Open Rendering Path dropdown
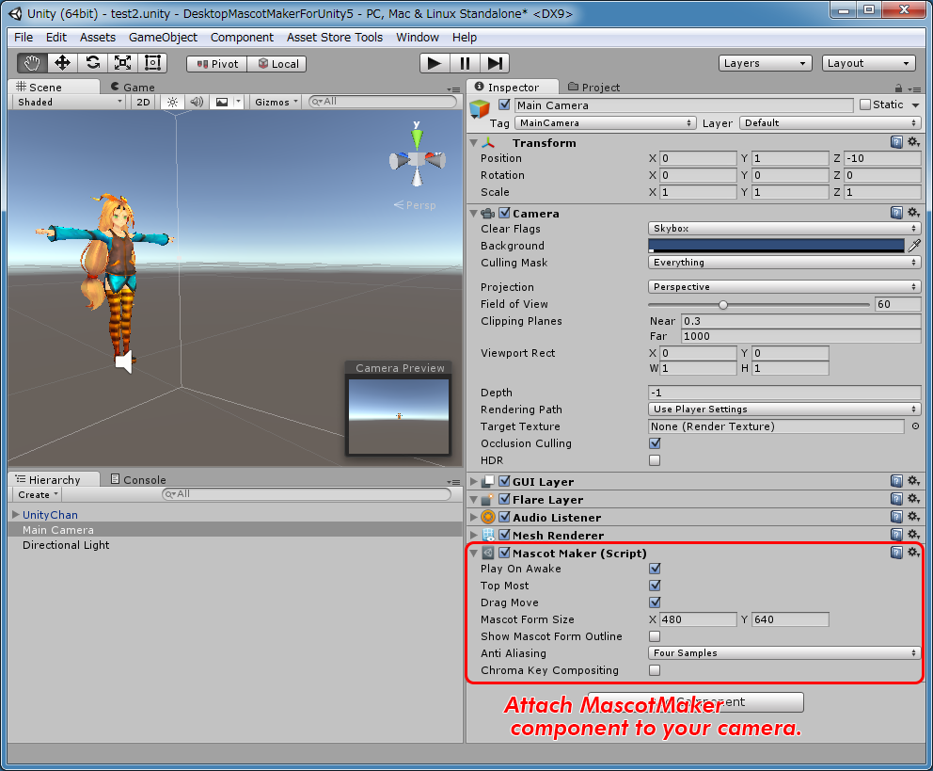The image size is (933, 771). click(x=784, y=409)
